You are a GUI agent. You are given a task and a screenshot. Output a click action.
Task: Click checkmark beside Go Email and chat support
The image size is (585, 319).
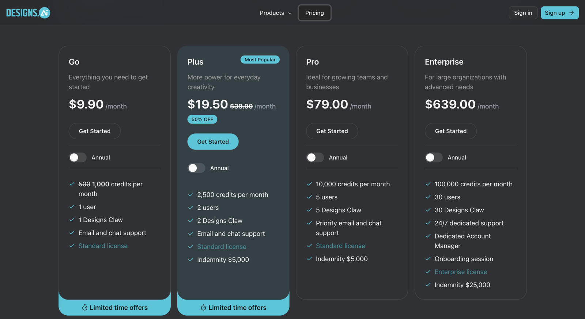click(x=72, y=233)
